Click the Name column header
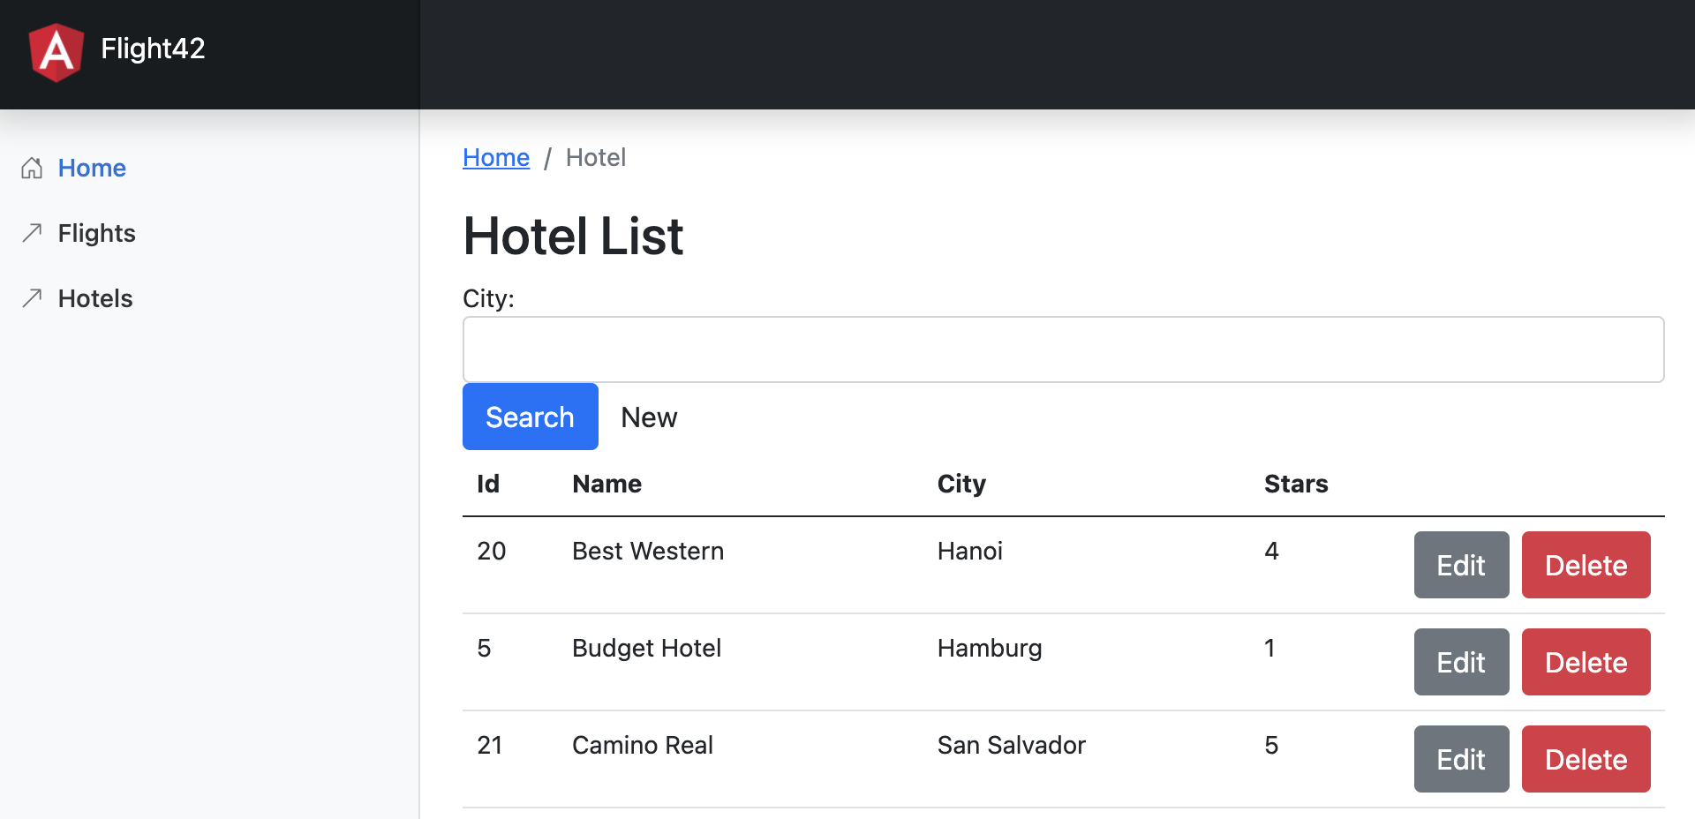The height and width of the screenshot is (819, 1695). click(x=607, y=484)
